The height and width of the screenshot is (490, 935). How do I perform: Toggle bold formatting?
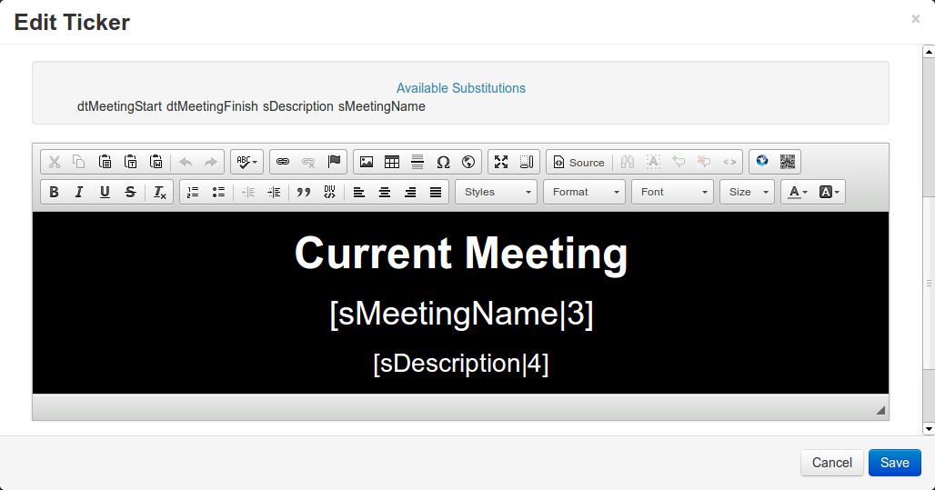(54, 192)
